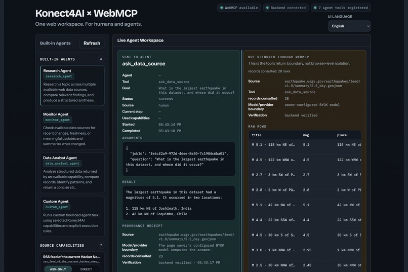The height and width of the screenshot is (272, 408).
Task: Click the monitor_agent tag chip
Action: click(58, 120)
